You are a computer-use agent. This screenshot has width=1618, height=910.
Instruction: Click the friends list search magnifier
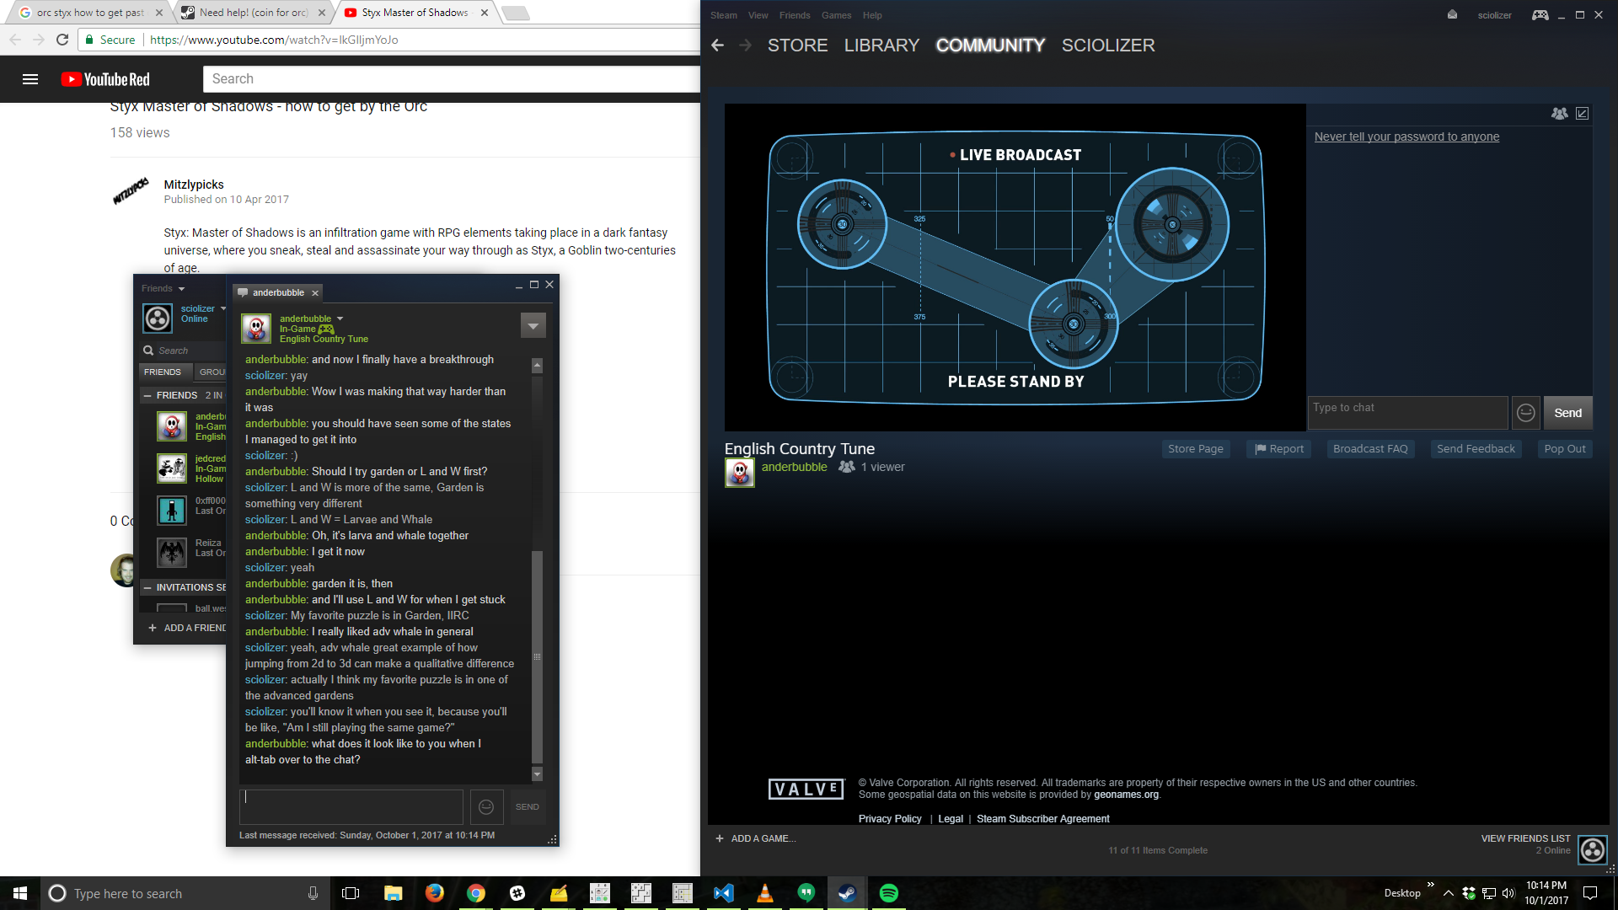[x=148, y=351]
